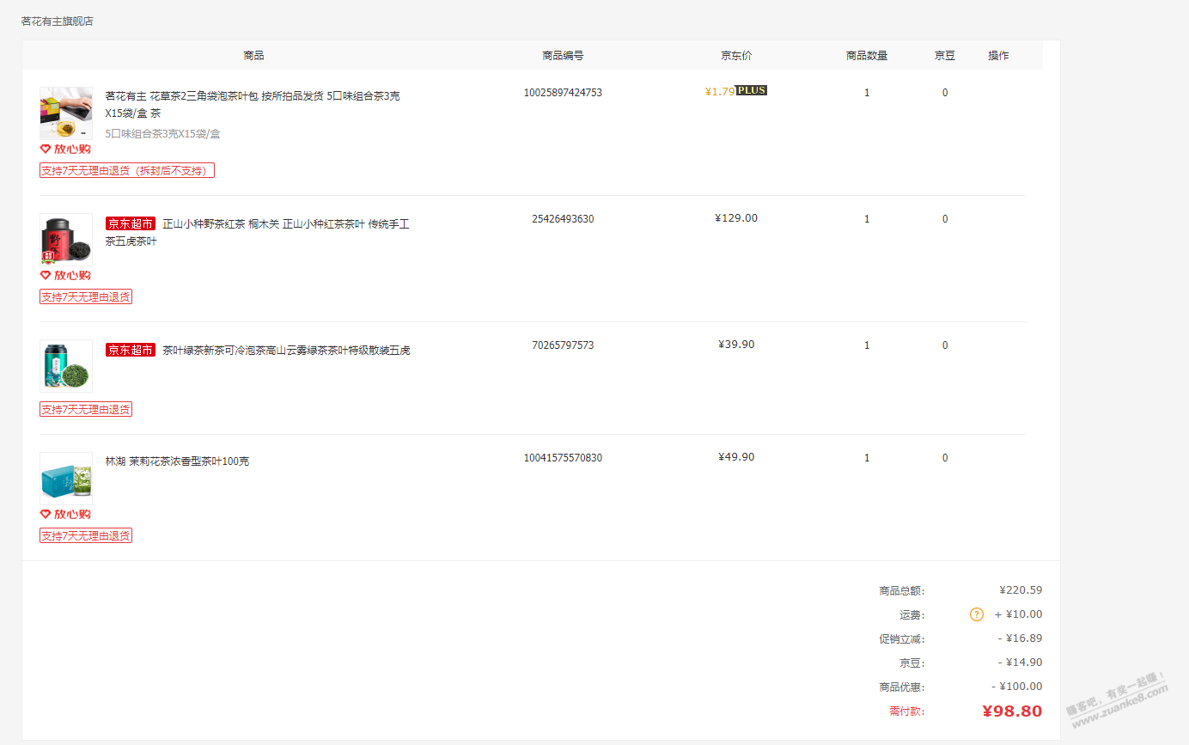The image size is (1189, 745).
Task: Click the 商品数量 column header
Action: [x=867, y=55]
